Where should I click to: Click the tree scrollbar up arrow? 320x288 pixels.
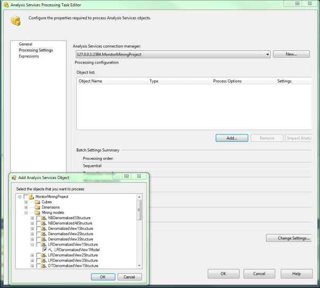pyautogui.click(x=139, y=197)
